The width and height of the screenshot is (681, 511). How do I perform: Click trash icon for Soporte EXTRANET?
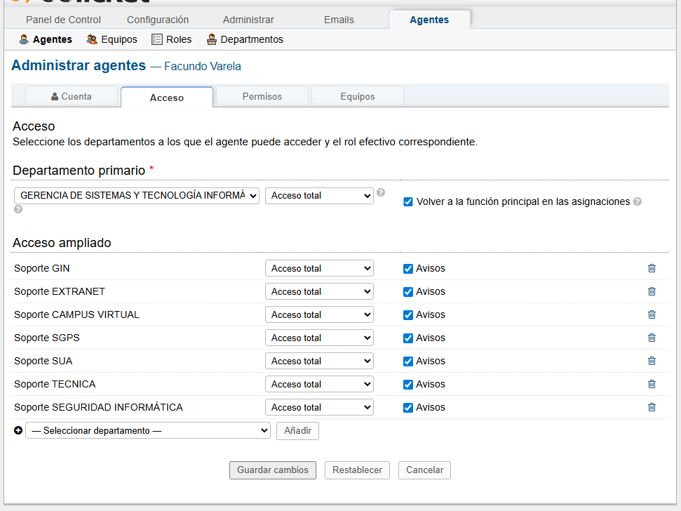(652, 291)
